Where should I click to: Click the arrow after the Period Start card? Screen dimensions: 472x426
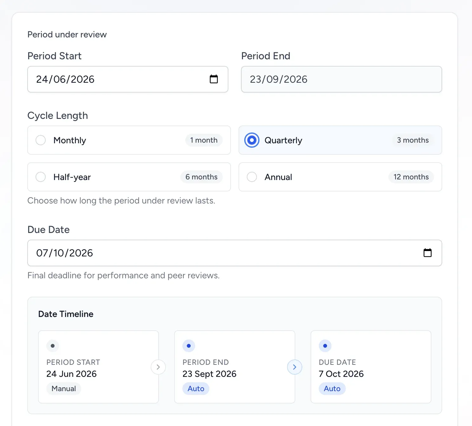[158, 367]
